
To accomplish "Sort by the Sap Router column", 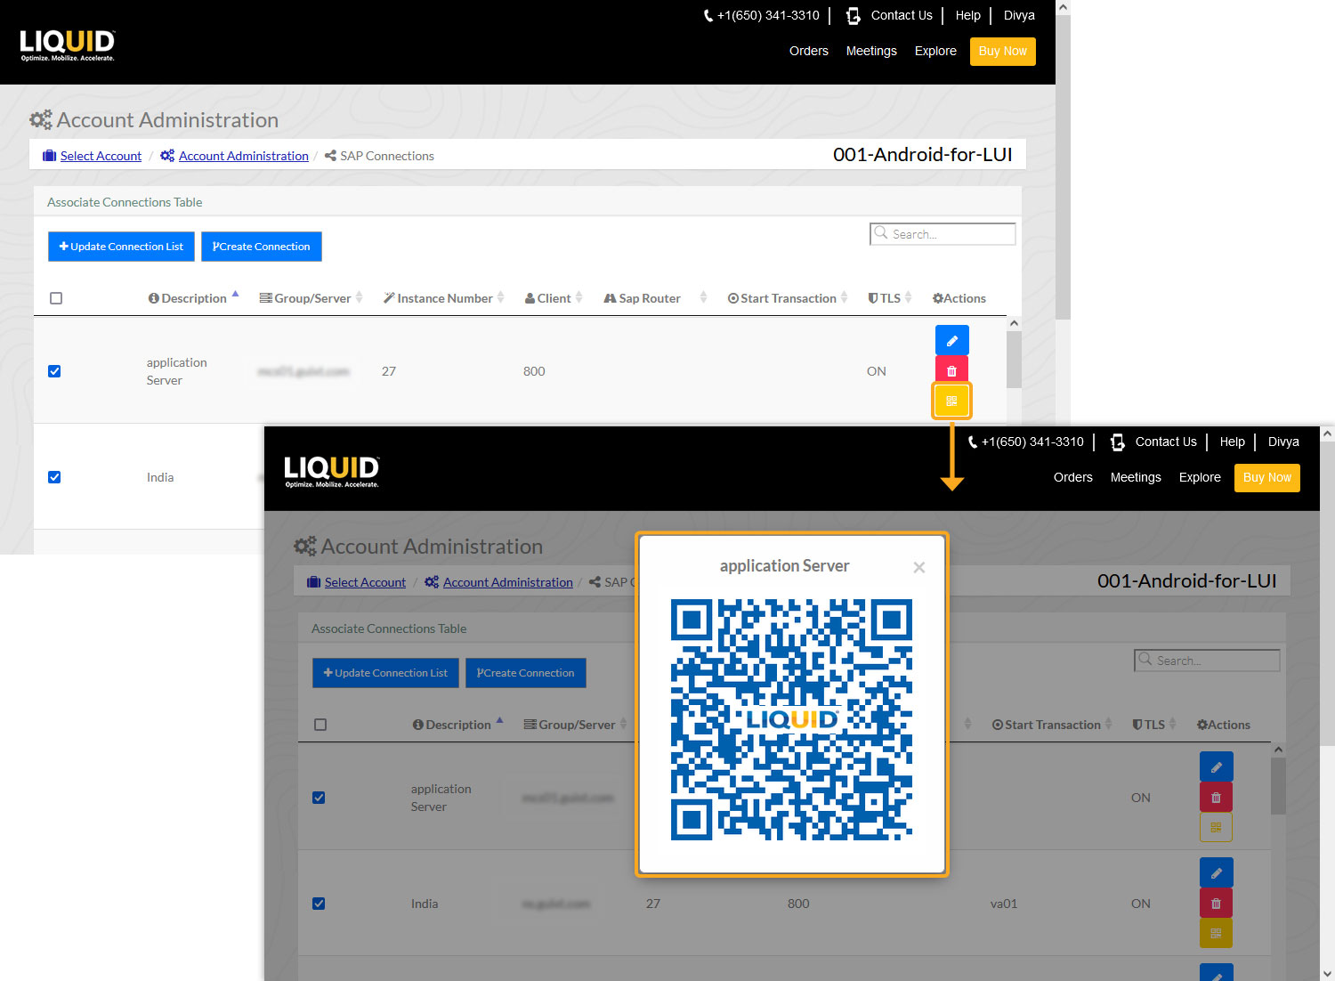I will coord(655,298).
